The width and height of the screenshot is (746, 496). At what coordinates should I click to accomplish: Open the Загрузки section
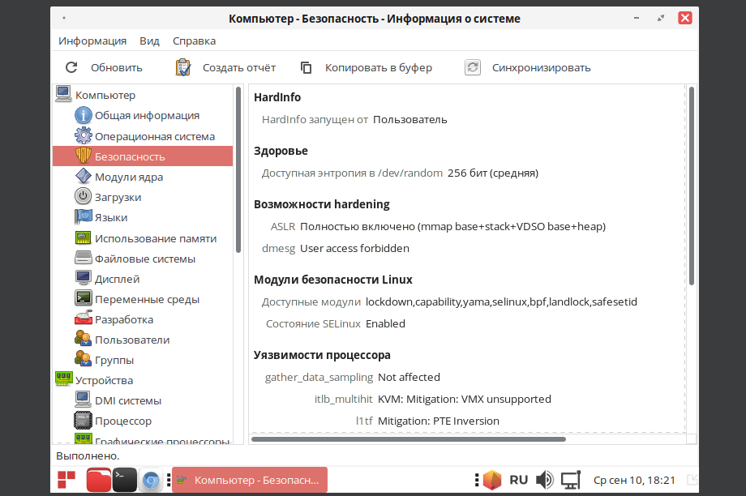click(x=118, y=197)
